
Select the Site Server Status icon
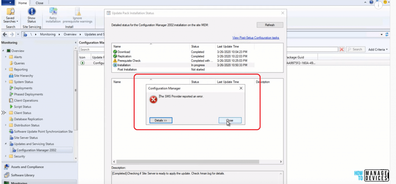(11, 138)
